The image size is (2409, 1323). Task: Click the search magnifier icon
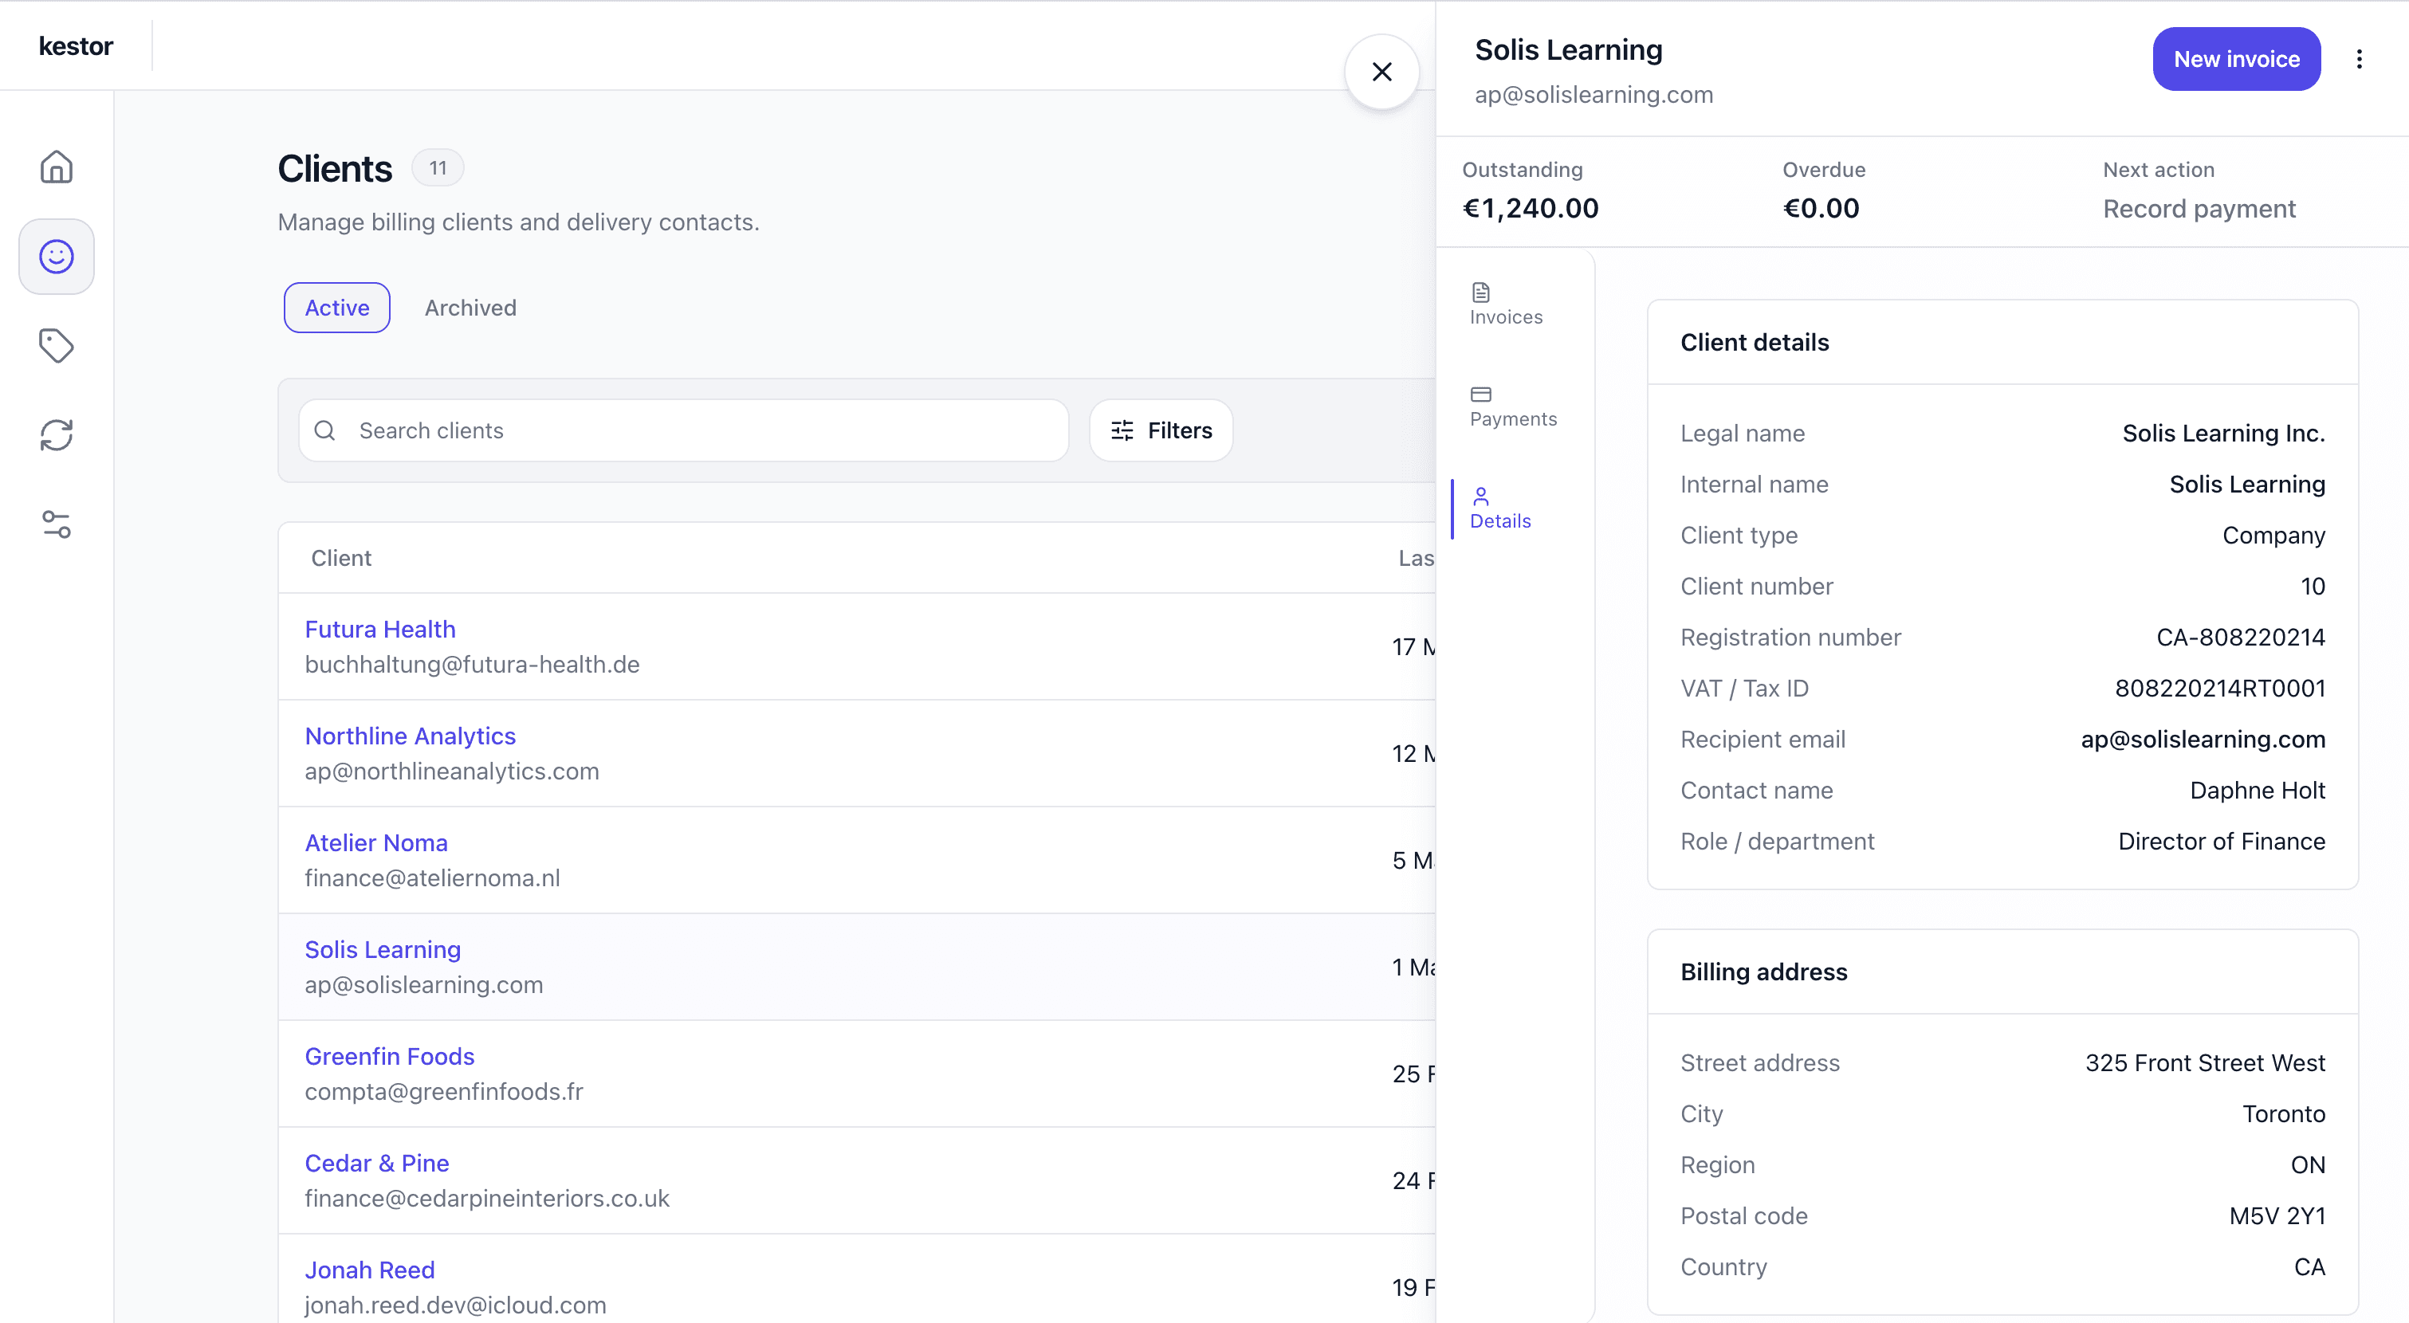coord(324,430)
